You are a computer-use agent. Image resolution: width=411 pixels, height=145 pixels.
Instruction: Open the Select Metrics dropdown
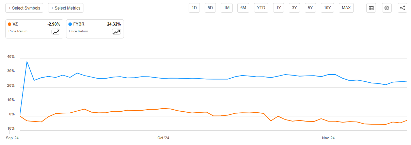click(66, 8)
